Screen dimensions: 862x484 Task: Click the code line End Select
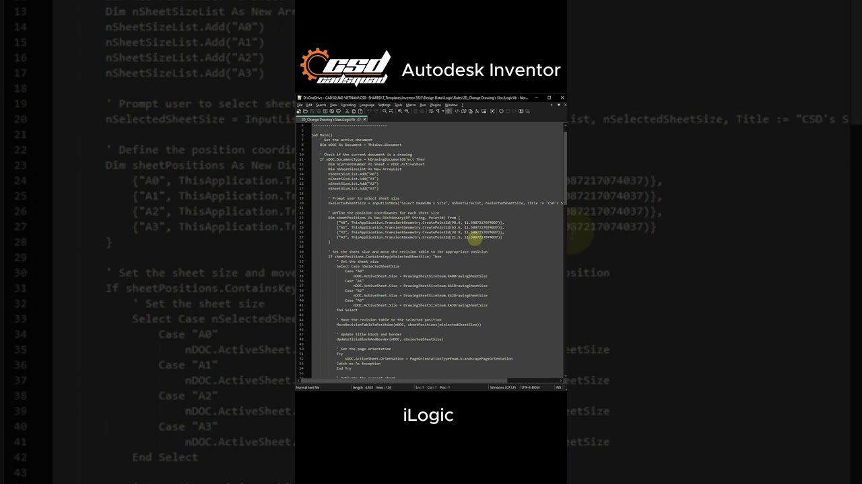point(347,310)
